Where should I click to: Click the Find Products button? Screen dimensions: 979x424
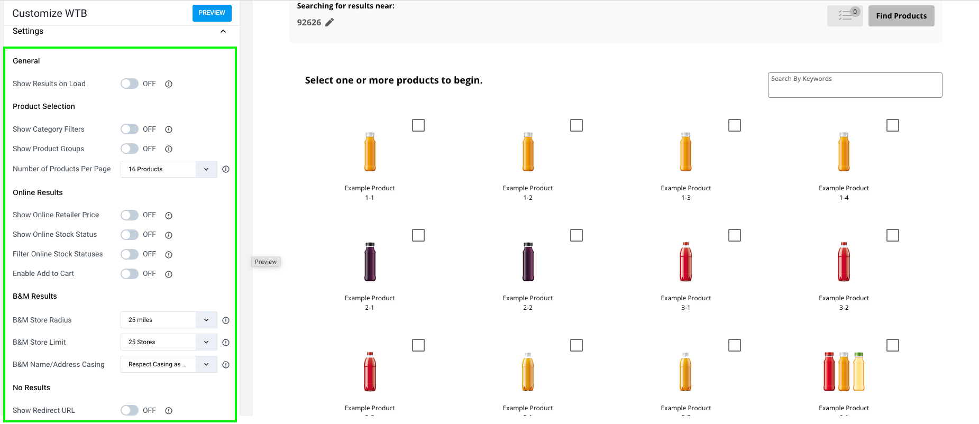pyautogui.click(x=901, y=16)
